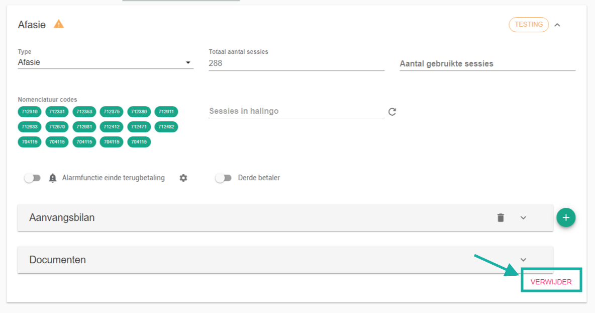Expand the Documenten panel chevron

(523, 260)
